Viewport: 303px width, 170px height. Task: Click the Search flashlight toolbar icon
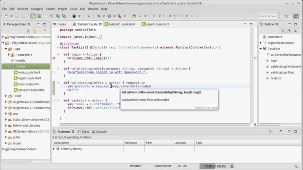(x=140, y=16)
